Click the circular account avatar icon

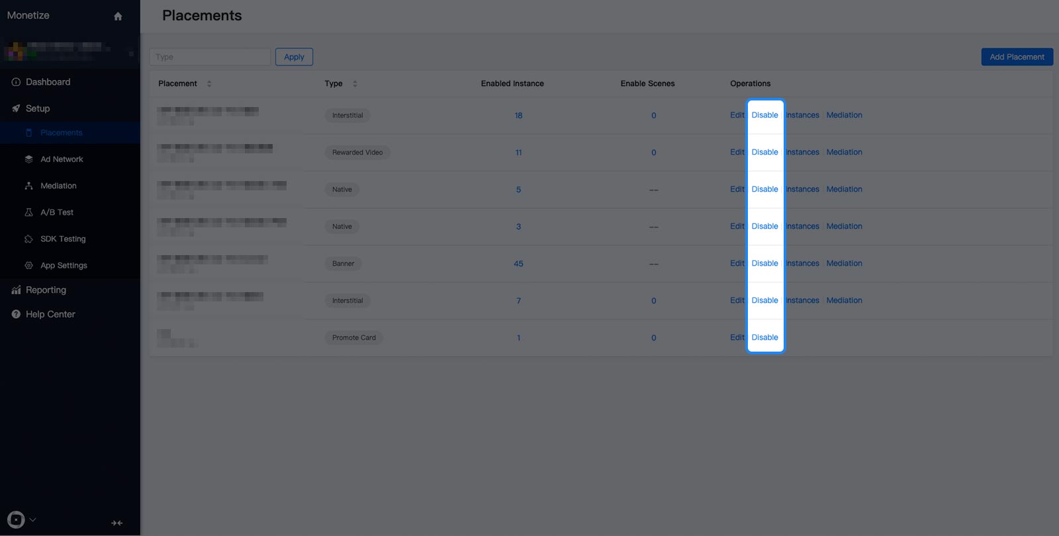pos(16,519)
